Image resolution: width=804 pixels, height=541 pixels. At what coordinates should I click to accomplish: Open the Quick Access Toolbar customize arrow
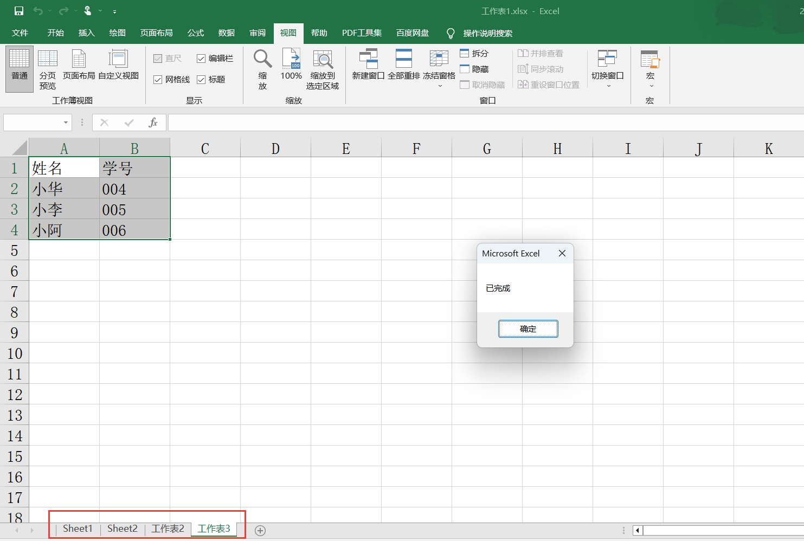[x=114, y=11]
